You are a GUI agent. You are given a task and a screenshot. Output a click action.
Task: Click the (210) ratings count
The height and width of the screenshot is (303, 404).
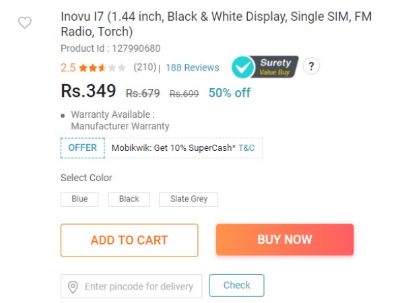145,67
